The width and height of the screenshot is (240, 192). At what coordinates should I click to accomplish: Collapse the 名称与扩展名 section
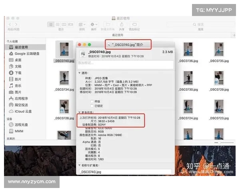coord(79,165)
